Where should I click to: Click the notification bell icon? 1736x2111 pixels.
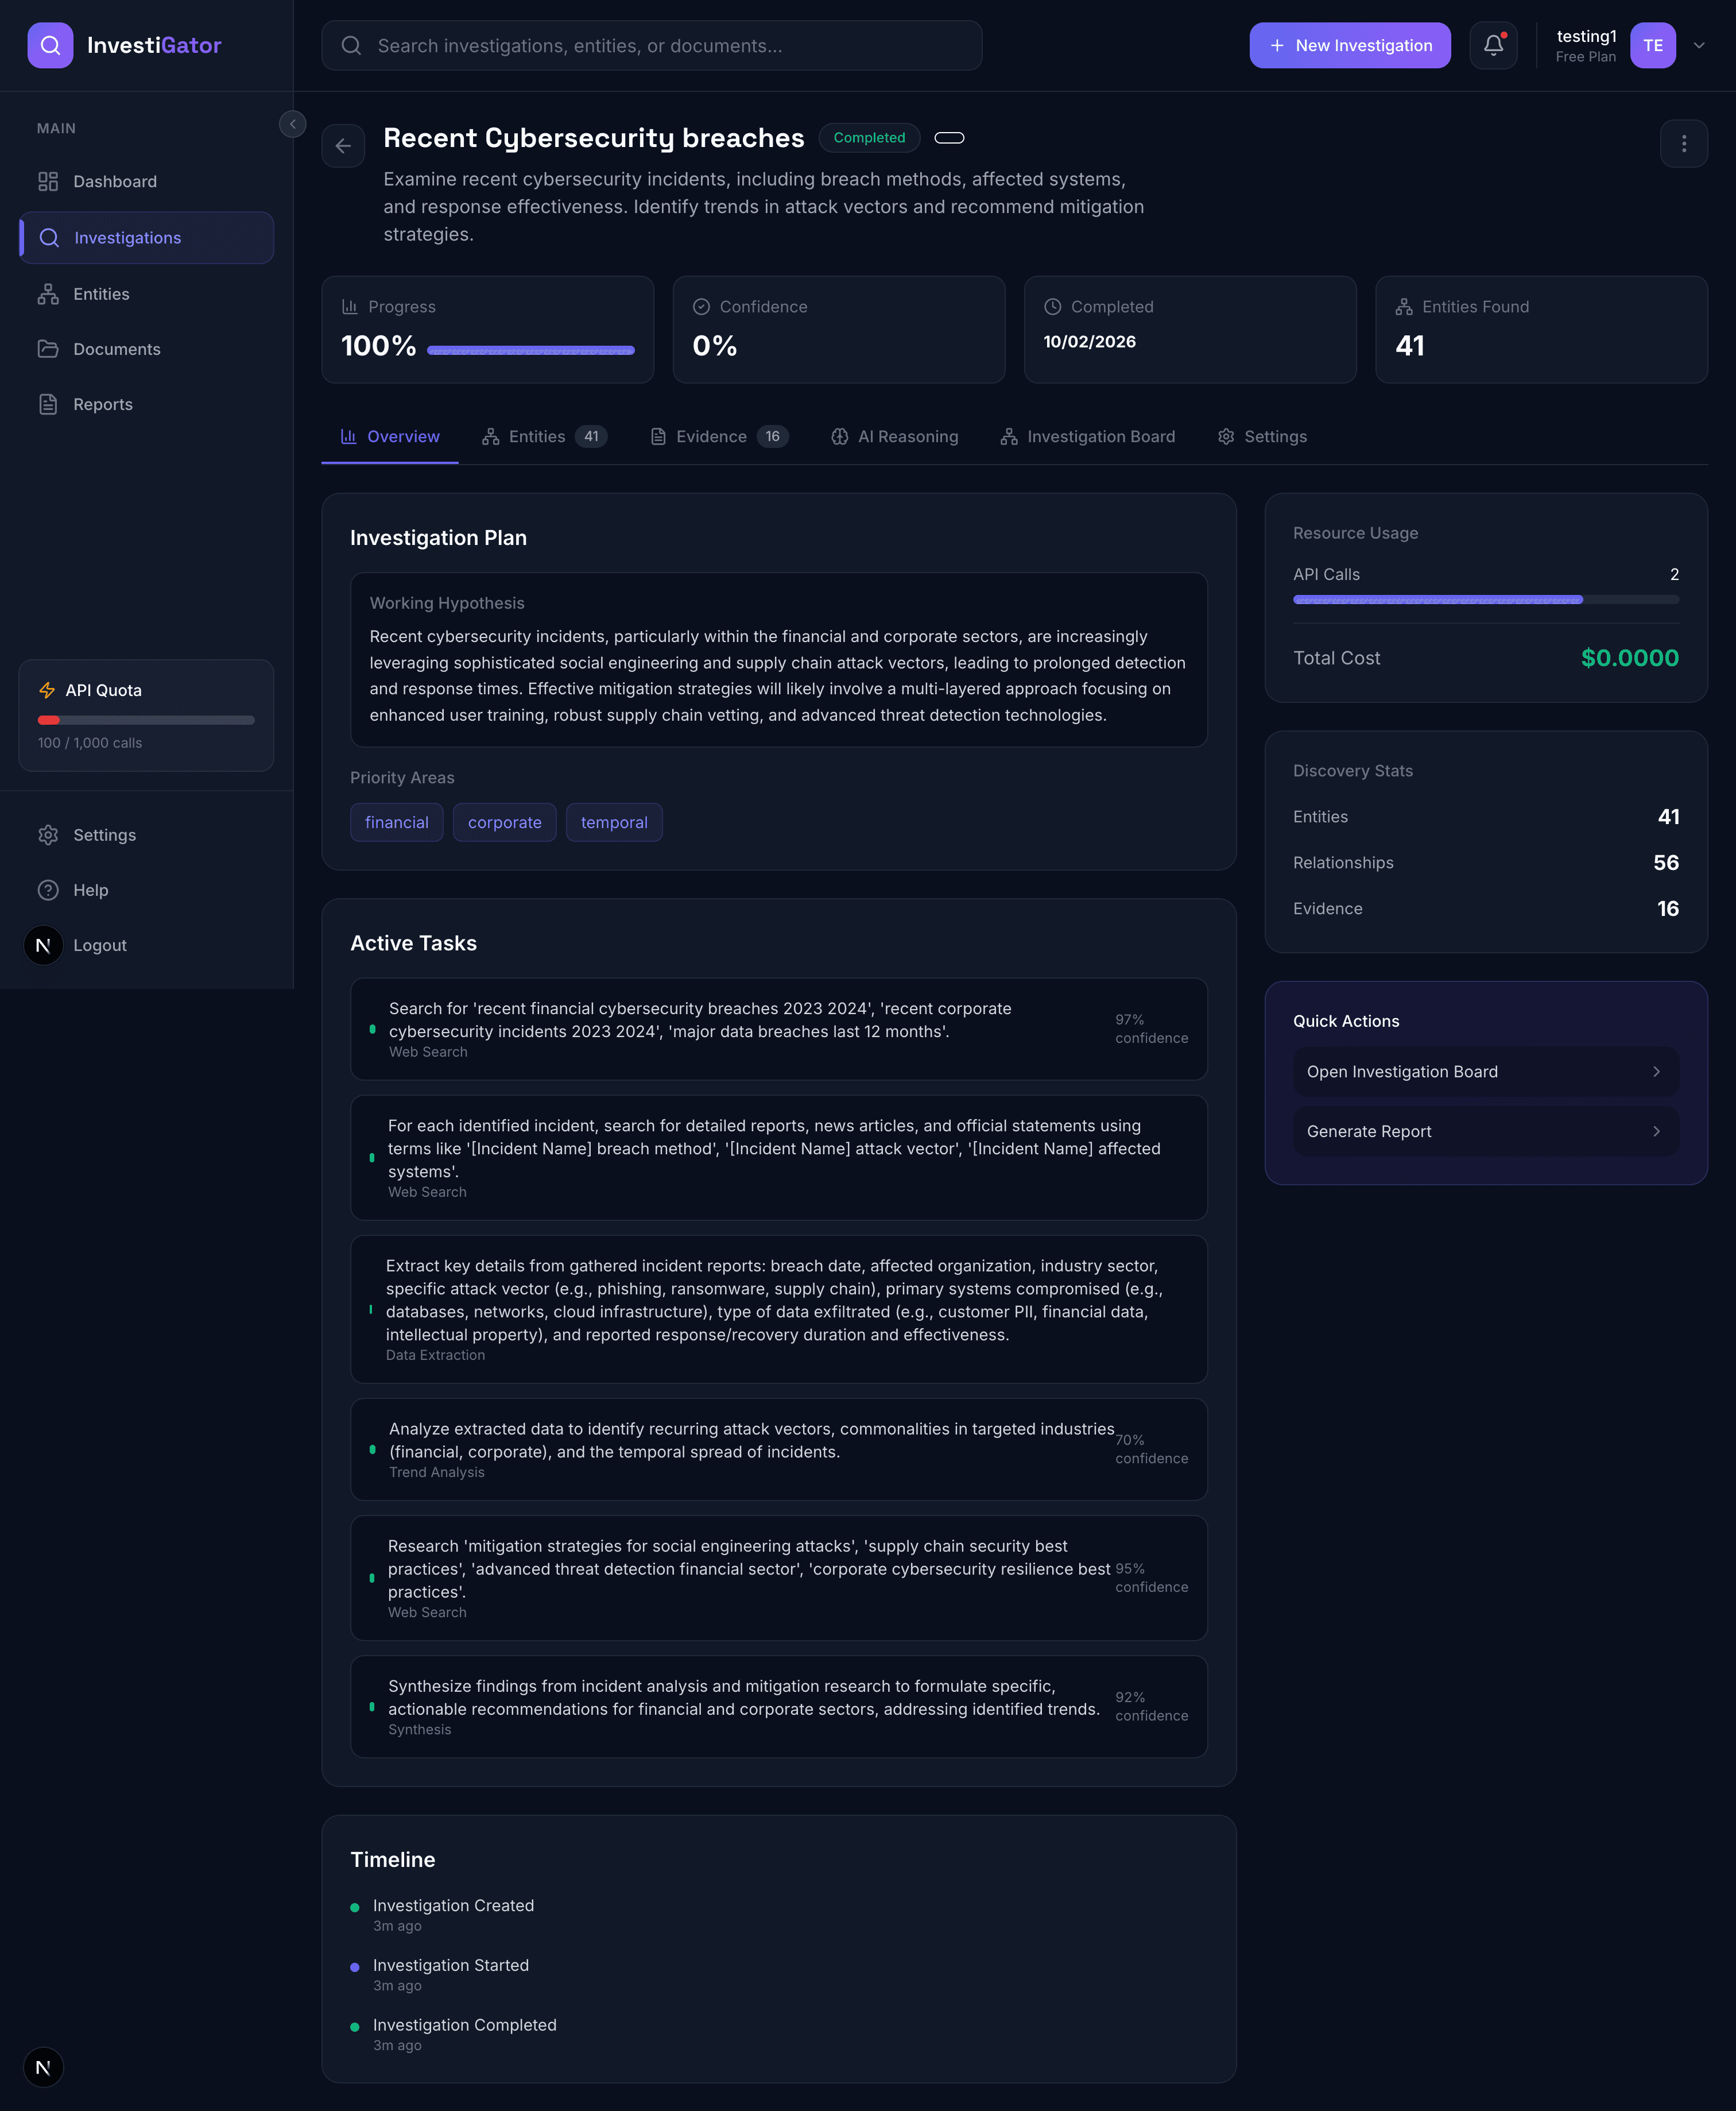click(1493, 45)
